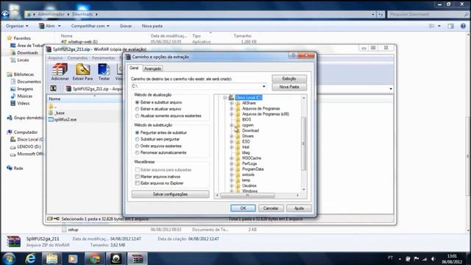Viewport: 471px width, 265px height.
Task: Select the cygwin folder in the tree
Action: click(247, 125)
